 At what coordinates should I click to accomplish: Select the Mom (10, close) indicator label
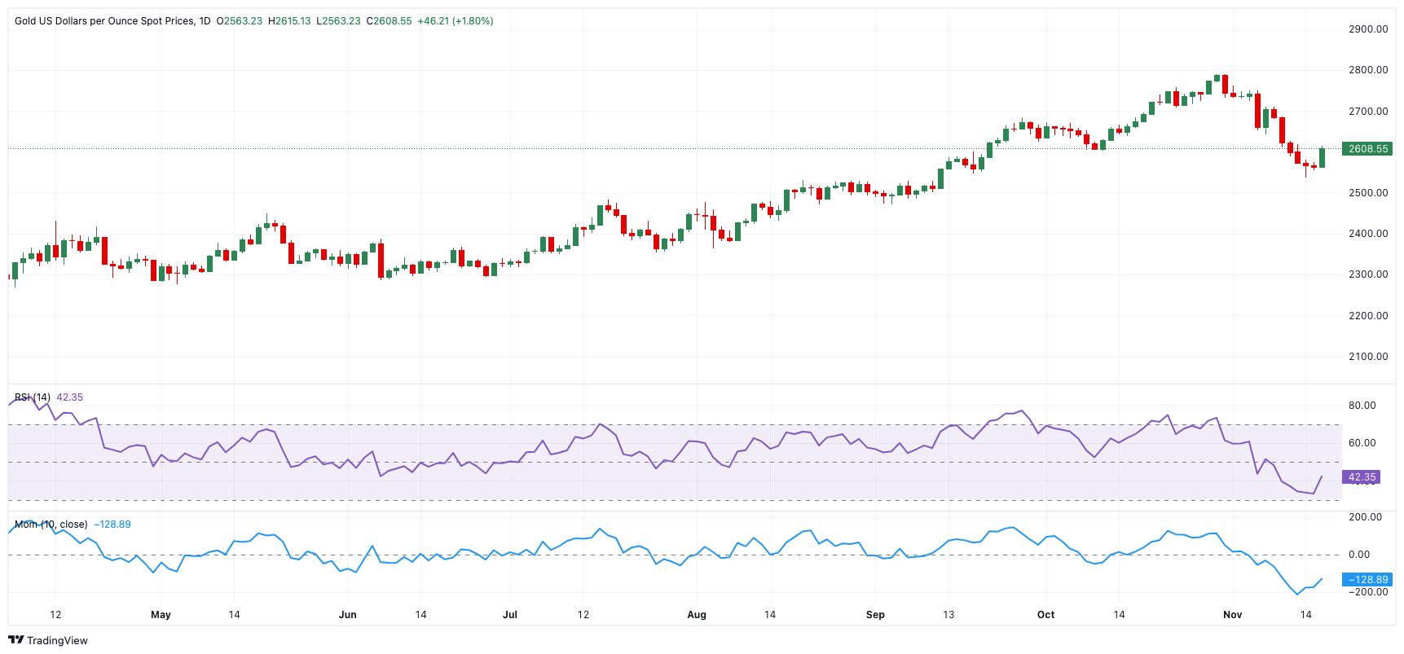(51, 525)
